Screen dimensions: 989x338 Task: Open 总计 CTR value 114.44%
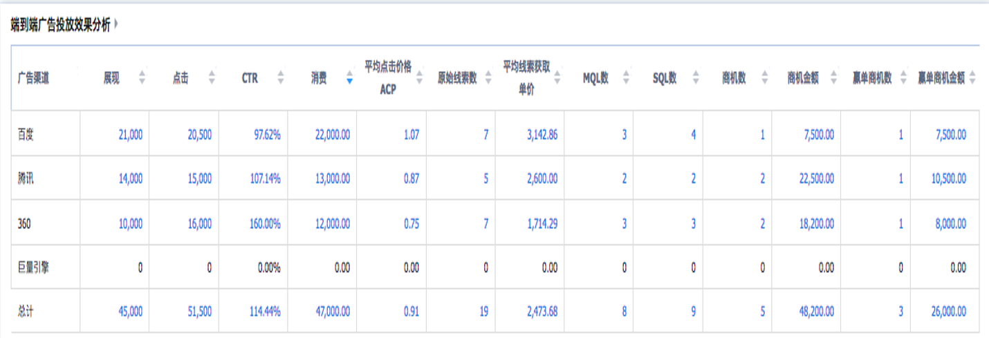point(266,312)
